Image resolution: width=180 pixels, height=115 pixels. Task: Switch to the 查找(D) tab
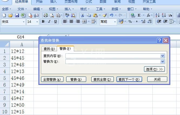pos(49,49)
